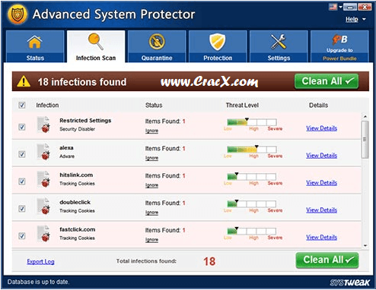Click doubleclick threat level meter
Viewport: 376px width, 290px height.
click(252, 204)
